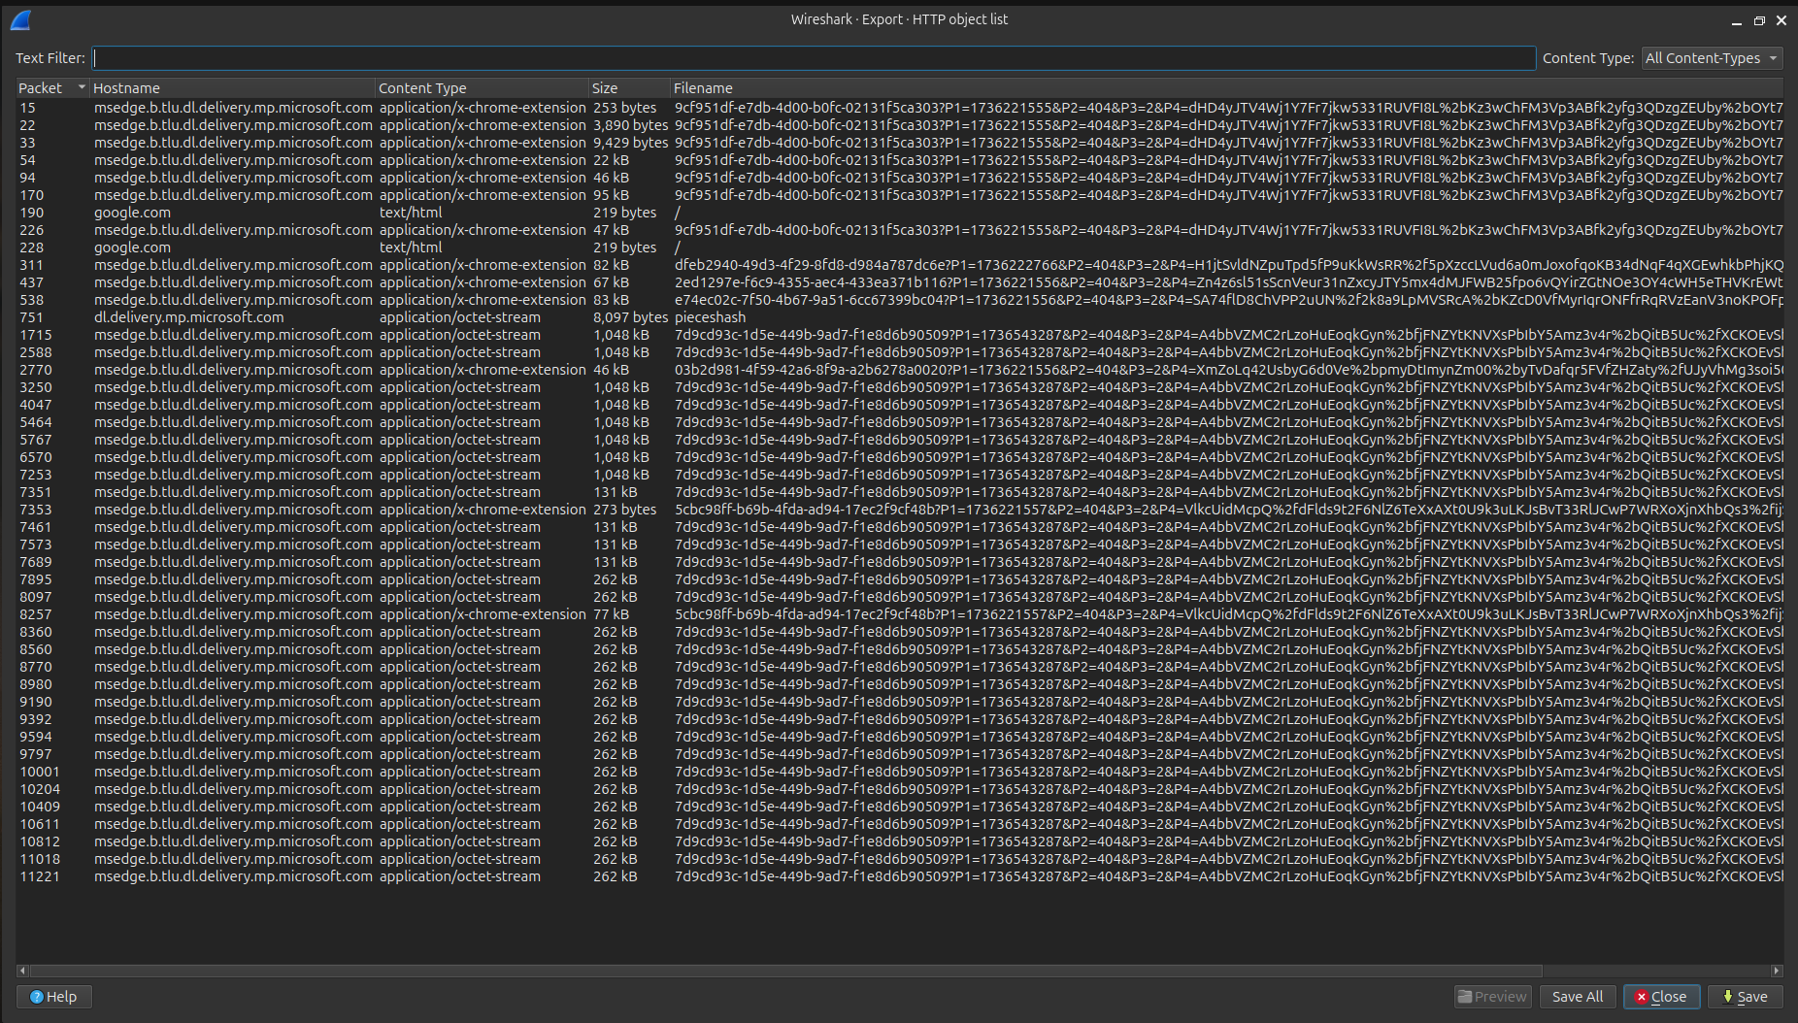Select packet 2770 x-chrome-extension row
Viewport: 1798px width, 1023px height.
(900, 370)
